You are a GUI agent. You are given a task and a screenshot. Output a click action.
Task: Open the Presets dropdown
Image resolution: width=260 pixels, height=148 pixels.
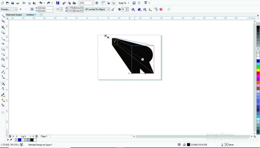pos(9,9)
